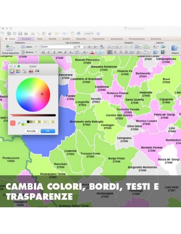Open the Inizio ribbon tab
181x234 pixels.
pyautogui.click(x=10, y=39)
